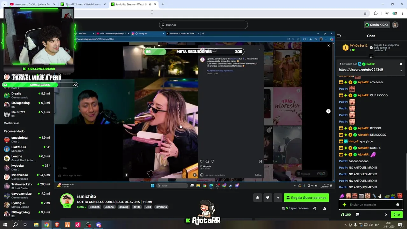Select the gaming tag

(x=124, y=207)
